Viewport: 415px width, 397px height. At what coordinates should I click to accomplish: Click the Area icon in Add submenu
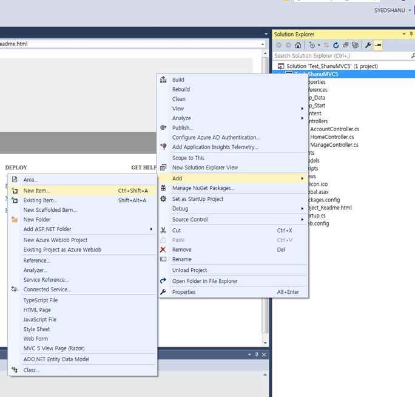click(15, 179)
